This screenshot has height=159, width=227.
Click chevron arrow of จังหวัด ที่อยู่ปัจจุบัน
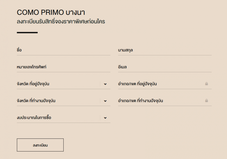[x=105, y=84]
